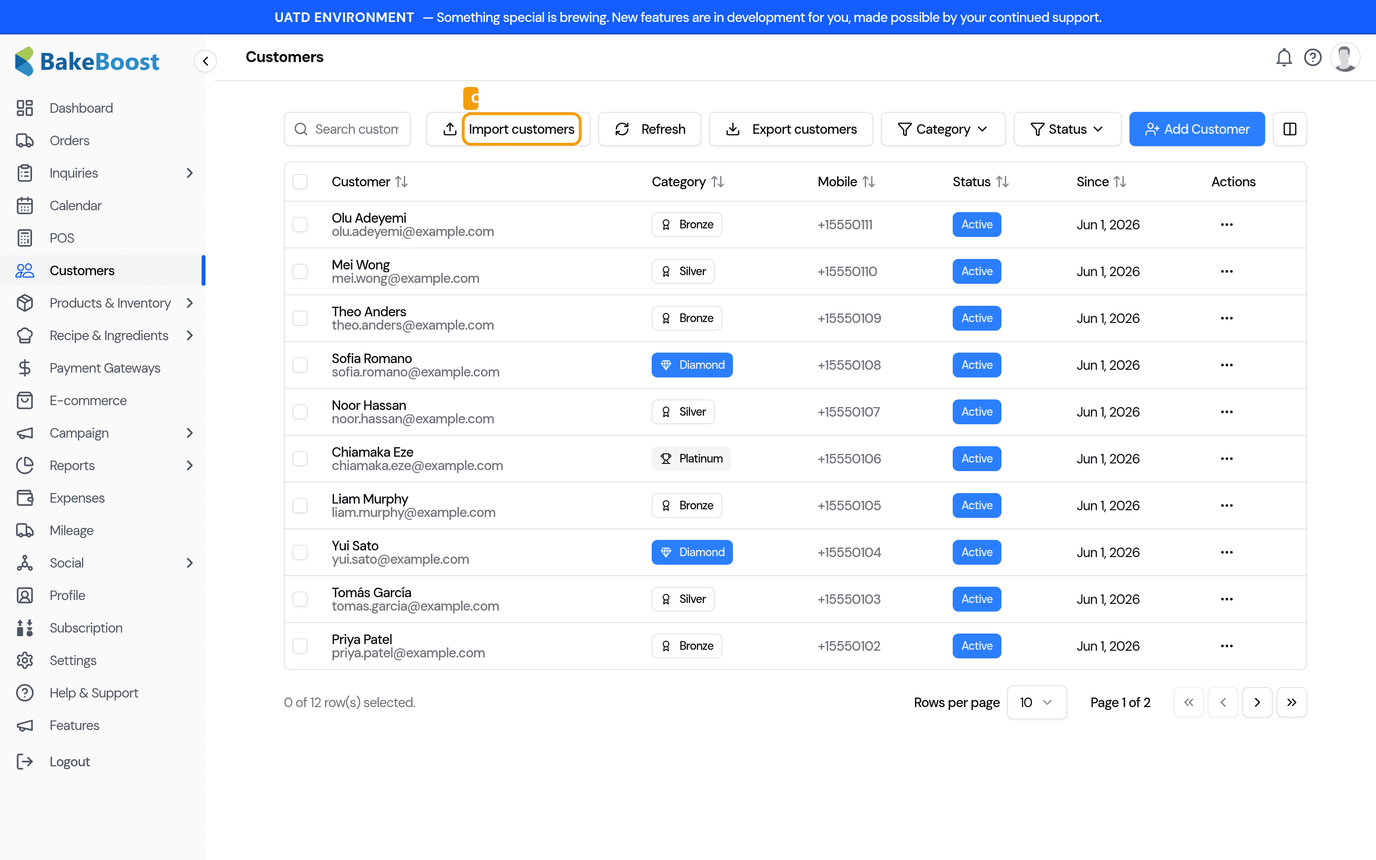This screenshot has height=860, width=1376.
Task: Open the Category filter dropdown
Action: tap(943, 129)
